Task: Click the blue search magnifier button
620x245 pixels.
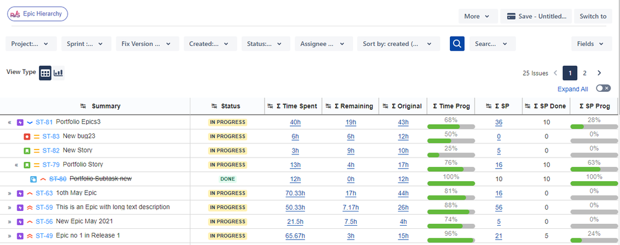Action: tap(457, 44)
